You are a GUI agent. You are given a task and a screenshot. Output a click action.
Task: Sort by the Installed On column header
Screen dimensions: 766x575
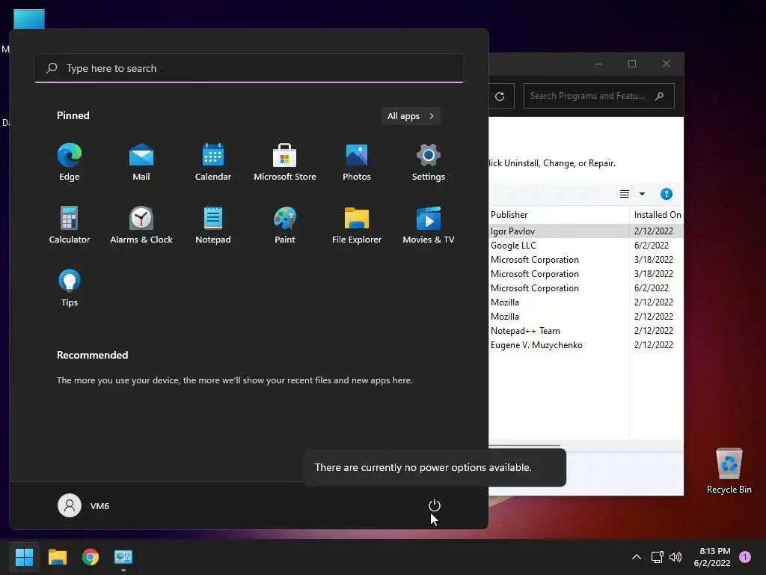point(657,215)
